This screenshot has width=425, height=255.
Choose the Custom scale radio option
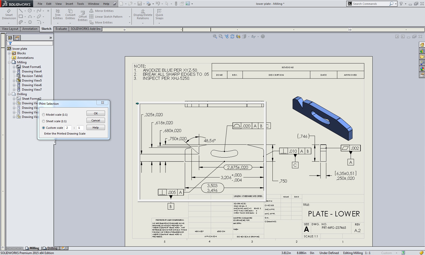click(44, 128)
